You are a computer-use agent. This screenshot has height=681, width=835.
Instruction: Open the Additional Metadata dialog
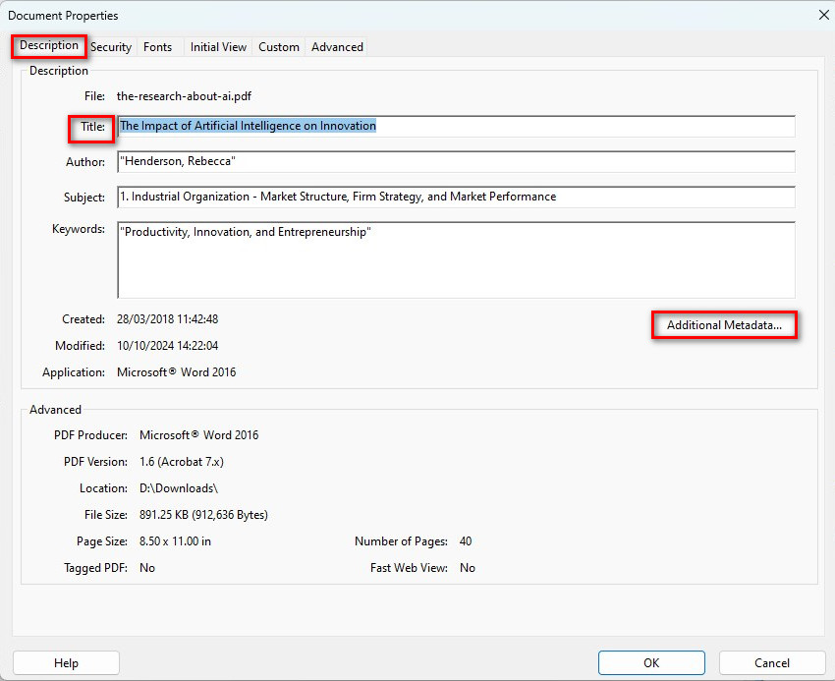724,324
